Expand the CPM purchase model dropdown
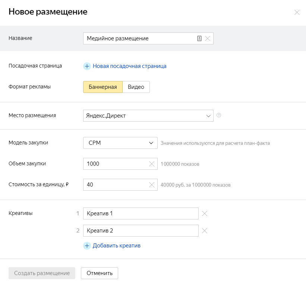This screenshot has height=284, width=306. (x=120, y=143)
